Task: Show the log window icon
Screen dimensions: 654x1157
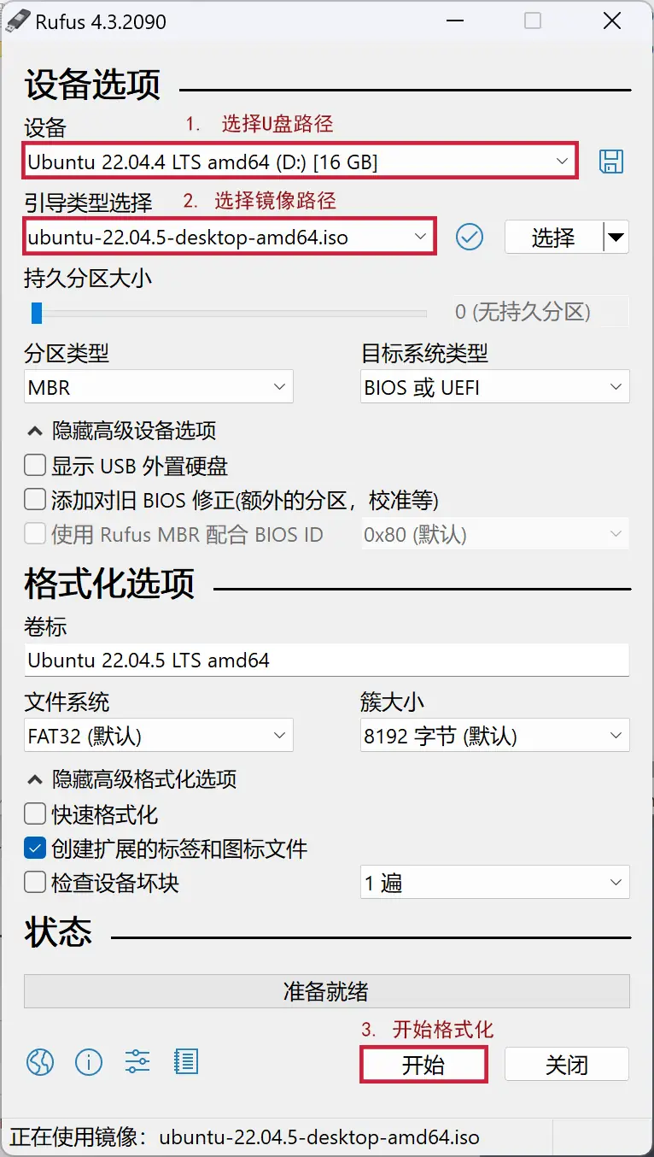Action: tap(185, 1062)
